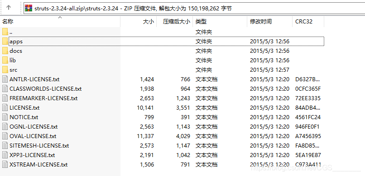
Task: Click CRC32 value 946FE0F1
Action: (x=307, y=127)
